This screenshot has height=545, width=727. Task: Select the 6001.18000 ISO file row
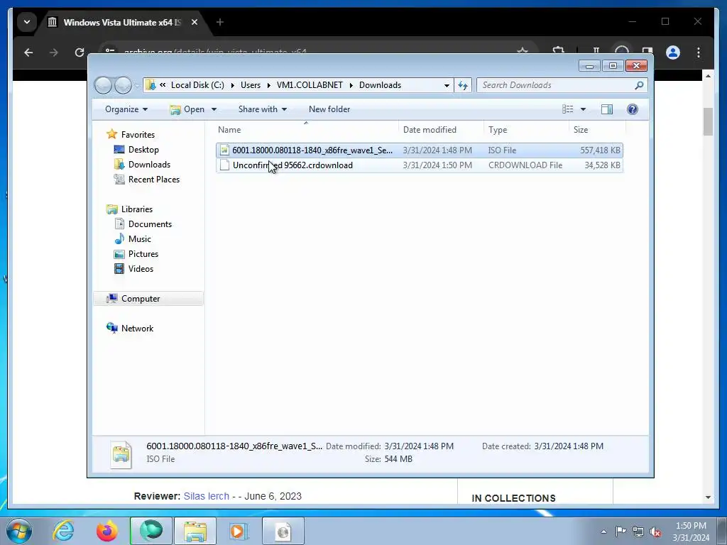tap(419, 150)
